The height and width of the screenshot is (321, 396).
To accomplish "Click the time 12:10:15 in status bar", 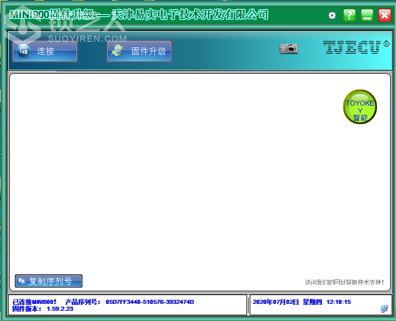I will tap(339, 302).
